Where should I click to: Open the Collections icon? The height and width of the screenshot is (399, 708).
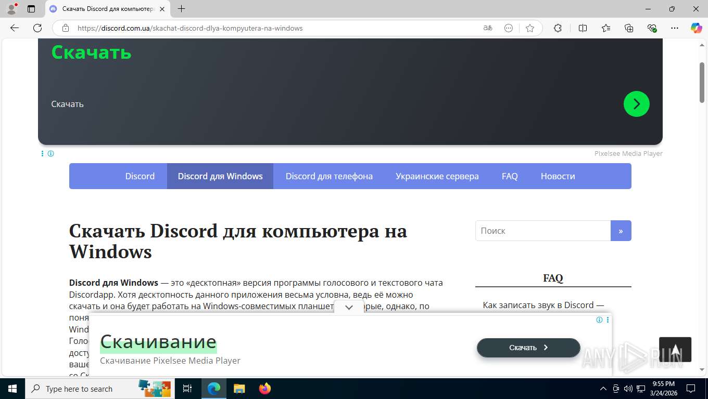(629, 28)
